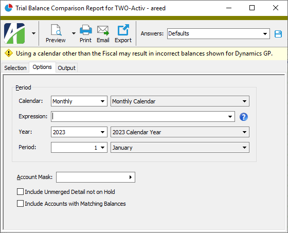Open the January period name dropdown

point(180,148)
